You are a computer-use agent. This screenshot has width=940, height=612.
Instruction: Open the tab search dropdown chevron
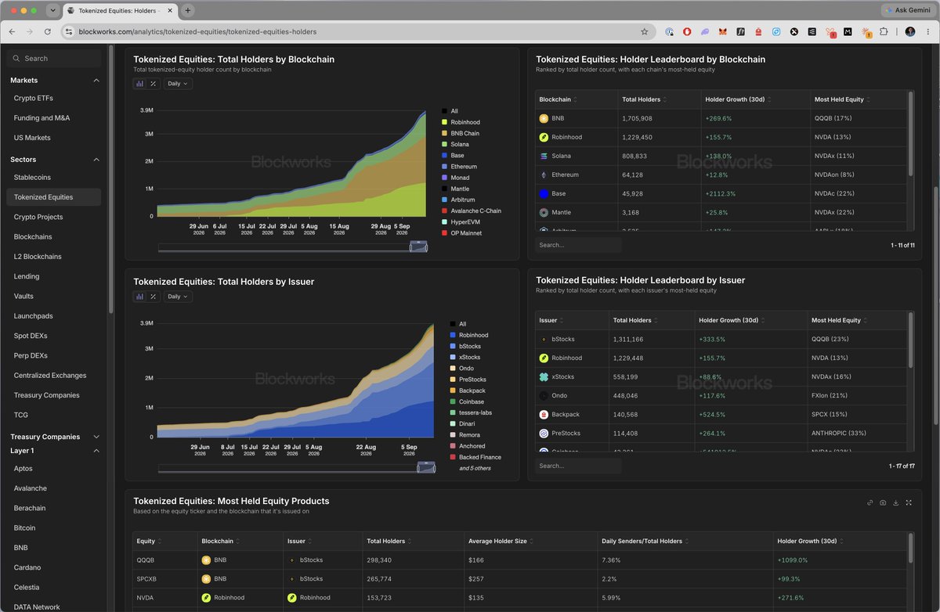point(52,10)
